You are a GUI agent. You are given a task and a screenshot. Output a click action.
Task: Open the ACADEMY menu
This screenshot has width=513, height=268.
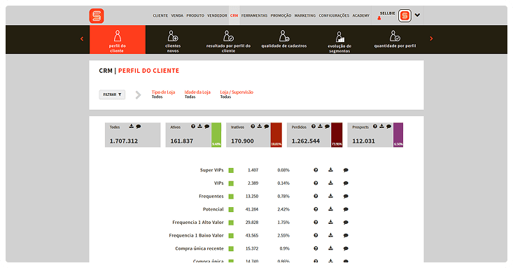[361, 15]
